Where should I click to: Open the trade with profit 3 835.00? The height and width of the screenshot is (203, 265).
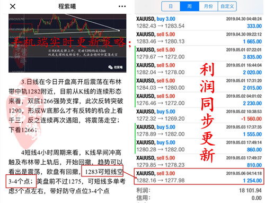tap(199, 53)
